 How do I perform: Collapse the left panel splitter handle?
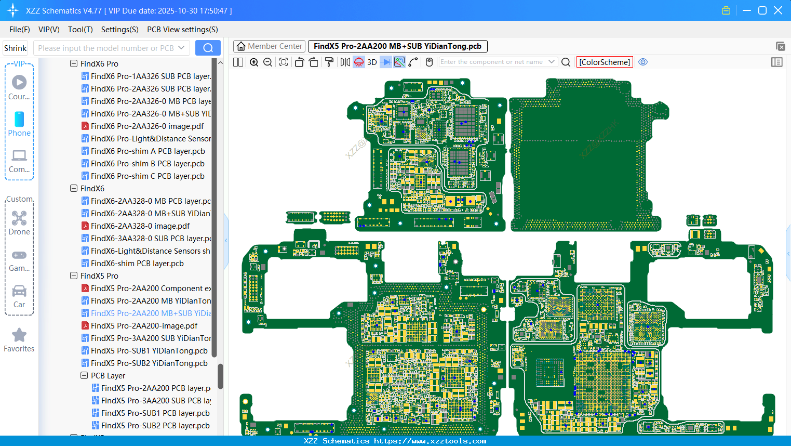226,240
